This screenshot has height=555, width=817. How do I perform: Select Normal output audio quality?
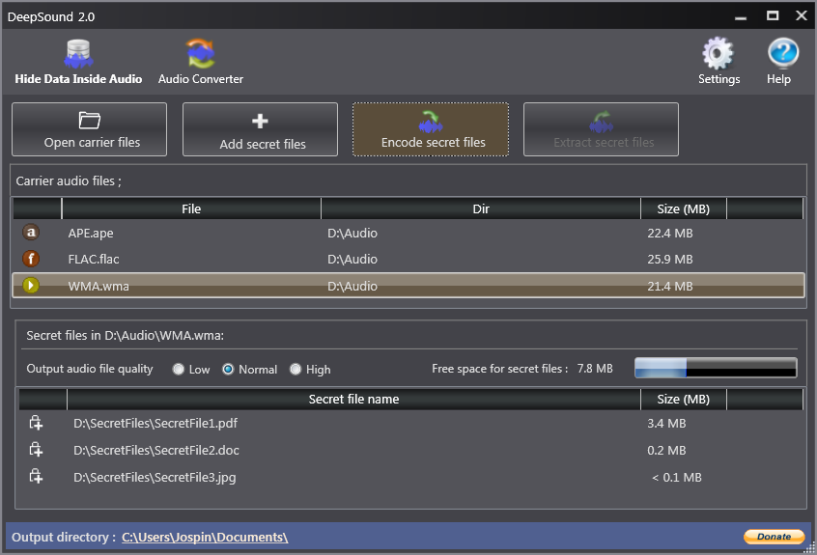[x=228, y=369]
